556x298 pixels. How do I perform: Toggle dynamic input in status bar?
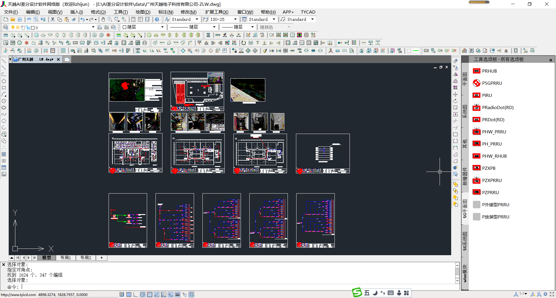[x=171, y=295]
